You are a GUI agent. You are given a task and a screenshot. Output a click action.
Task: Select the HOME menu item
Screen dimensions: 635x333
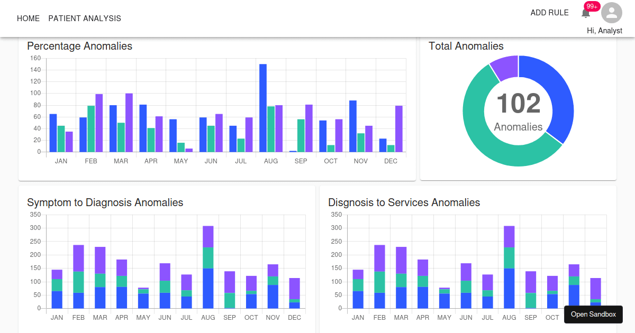click(x=28, y=18)
